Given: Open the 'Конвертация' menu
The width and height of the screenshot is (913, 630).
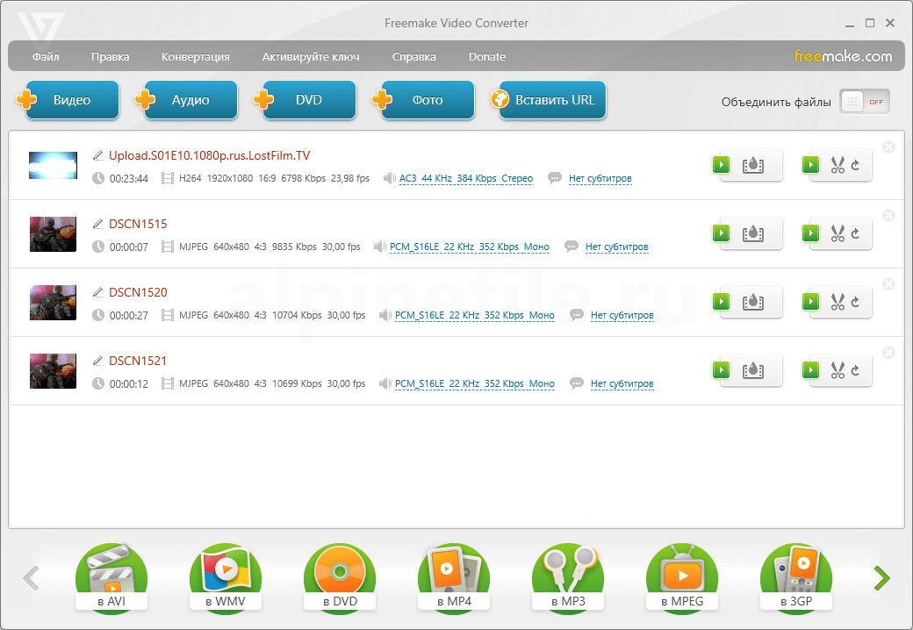Looking at the screenshot, I should pos(195,57).
